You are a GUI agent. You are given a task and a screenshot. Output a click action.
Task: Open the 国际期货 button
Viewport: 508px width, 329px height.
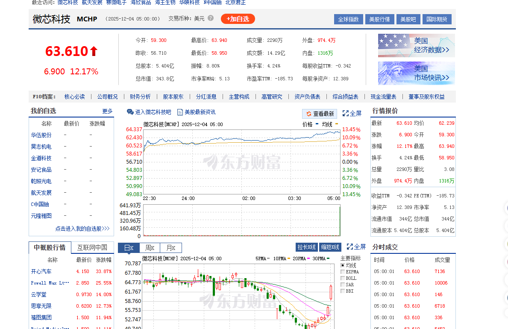coord(437,20)
